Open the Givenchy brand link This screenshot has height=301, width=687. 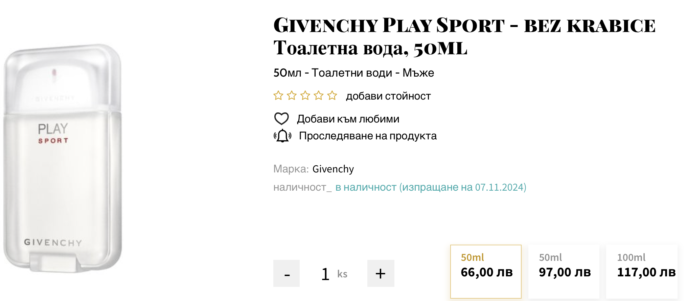point(333,169)
